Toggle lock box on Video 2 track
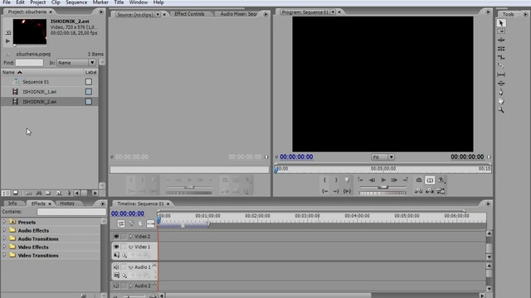This screenshot has width=531, height=298. click(124, 237)
